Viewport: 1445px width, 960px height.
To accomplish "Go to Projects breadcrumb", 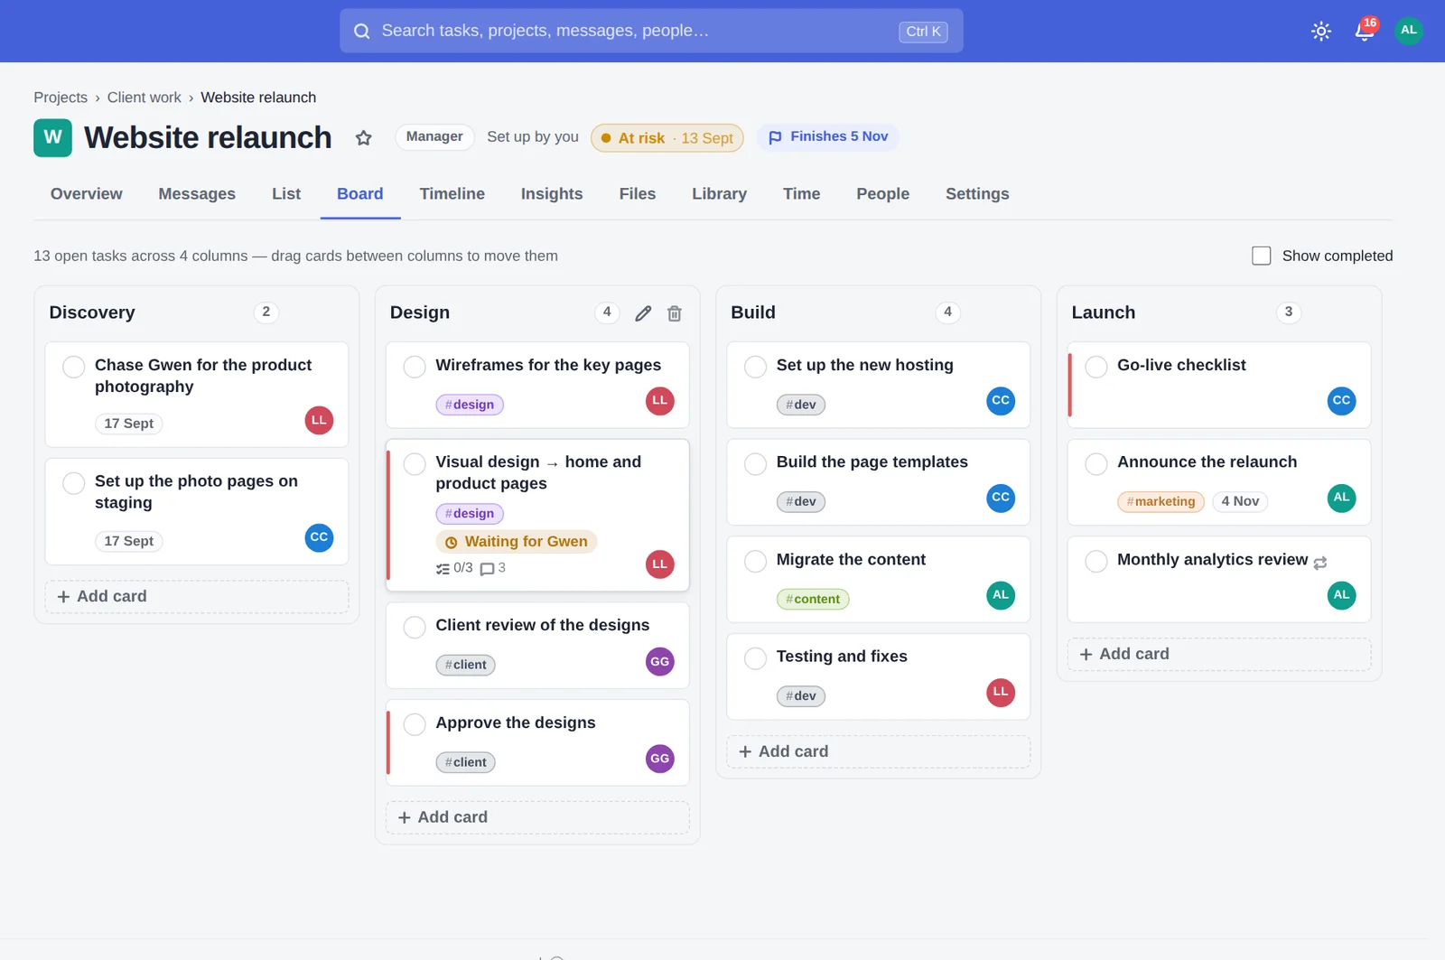I will pyautogui.click(x=61, y=98).
